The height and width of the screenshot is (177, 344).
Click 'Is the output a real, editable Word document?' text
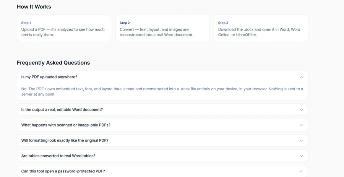[x=62, y=110]
